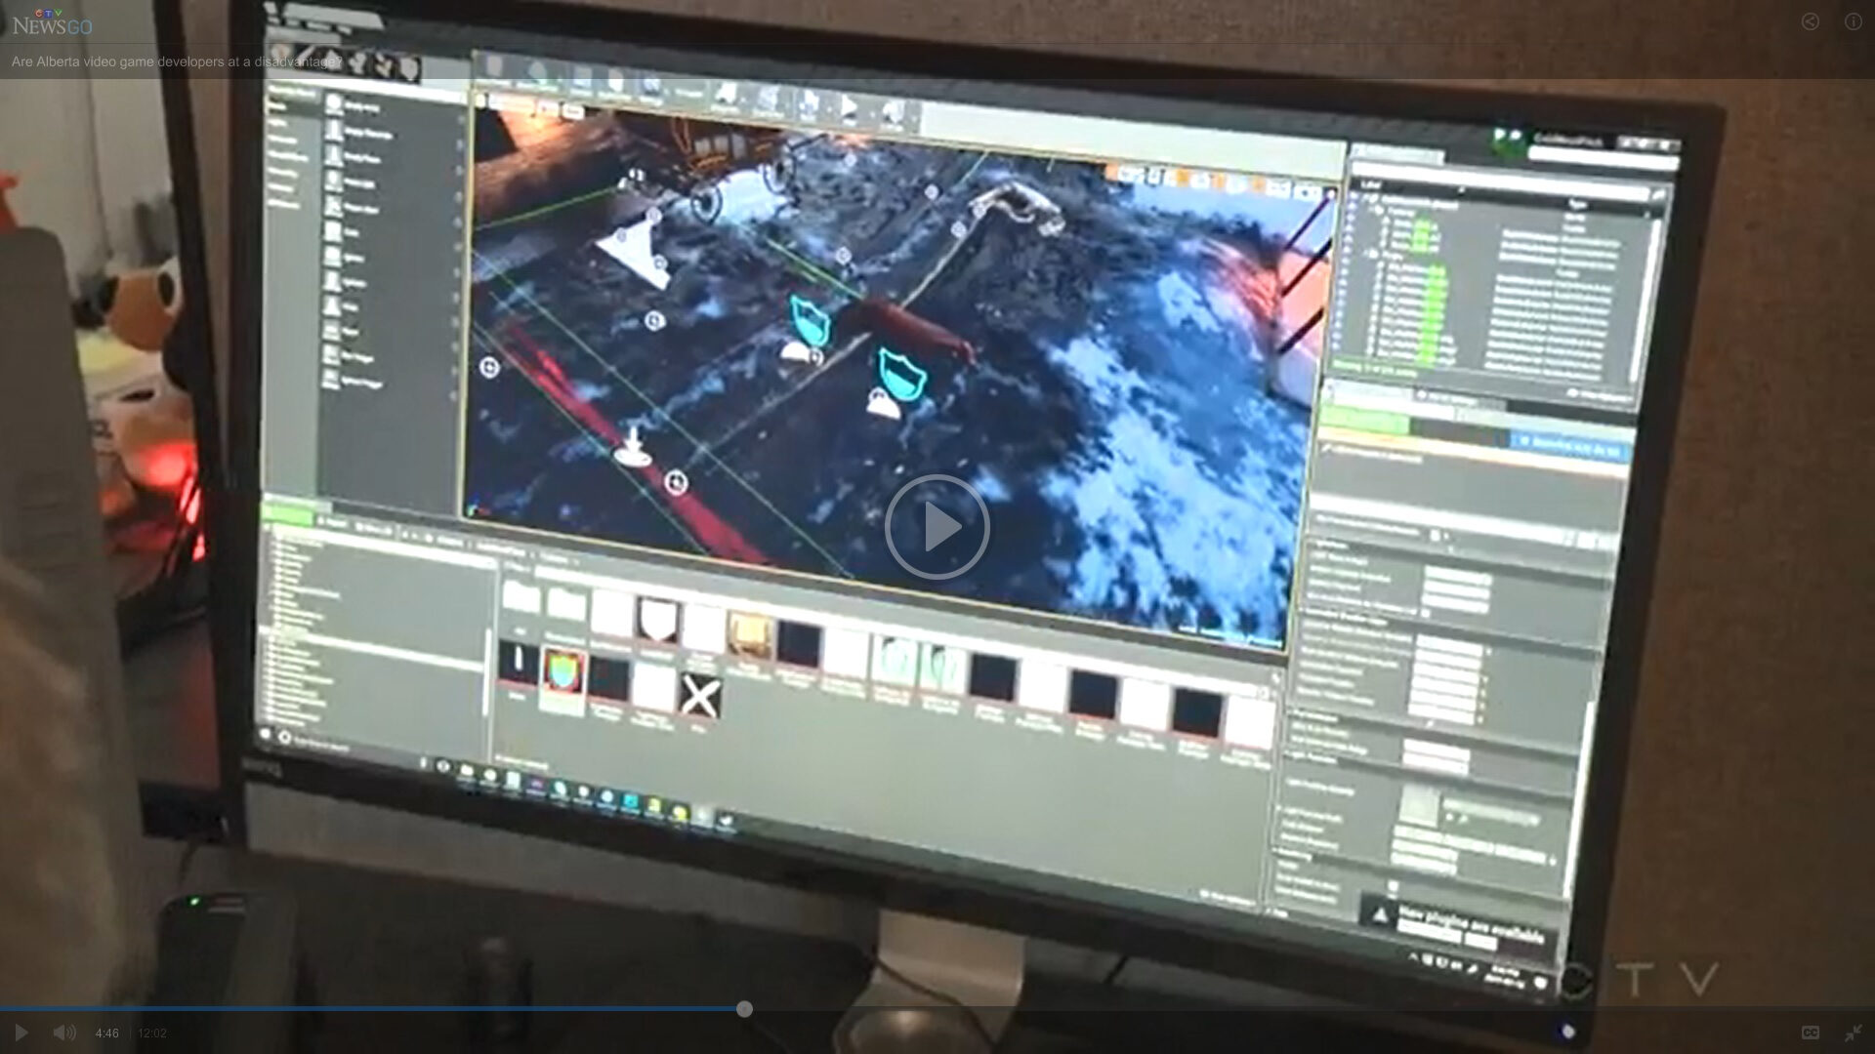Click the upper cyan shield viewport icon

tap(810, 320)
